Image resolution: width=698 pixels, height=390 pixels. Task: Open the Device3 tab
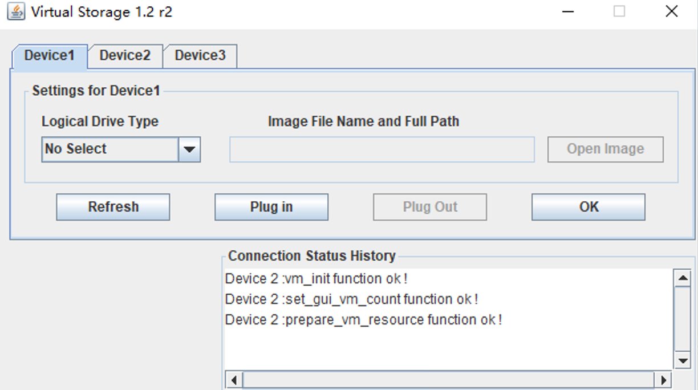200,56
